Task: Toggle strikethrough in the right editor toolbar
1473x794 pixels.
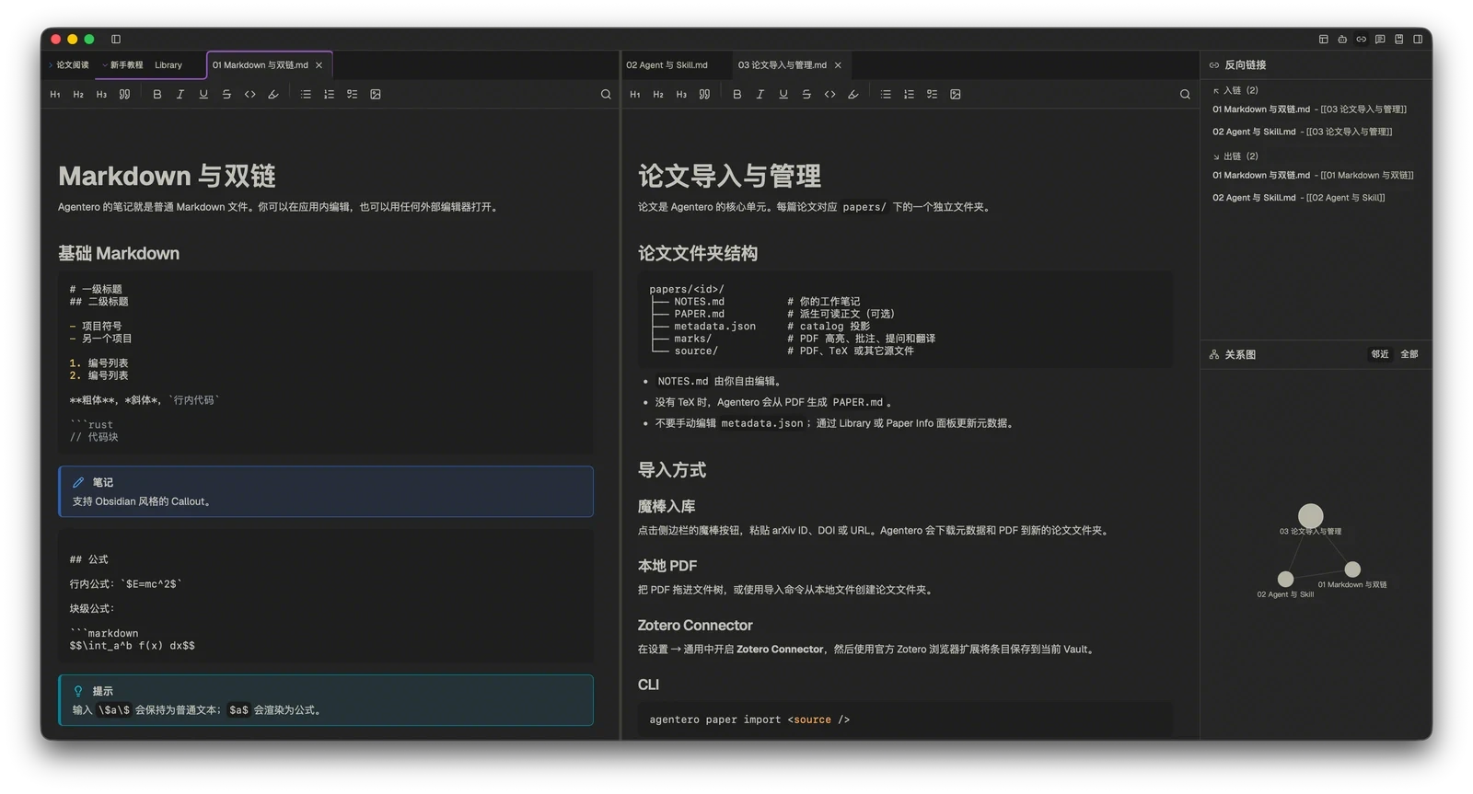Action: point(806,94)
